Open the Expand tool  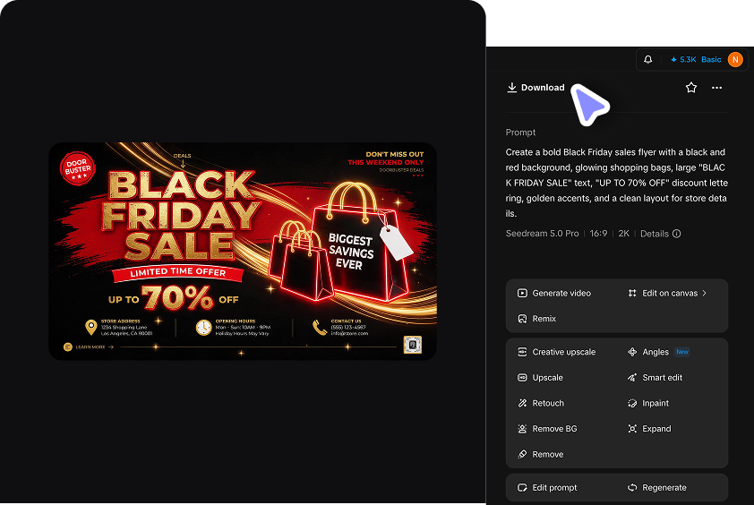coord(649,429)
